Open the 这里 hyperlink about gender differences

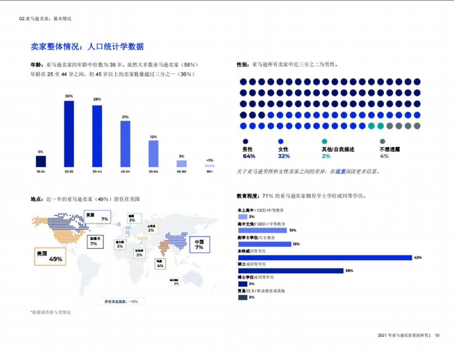(340, 172)
